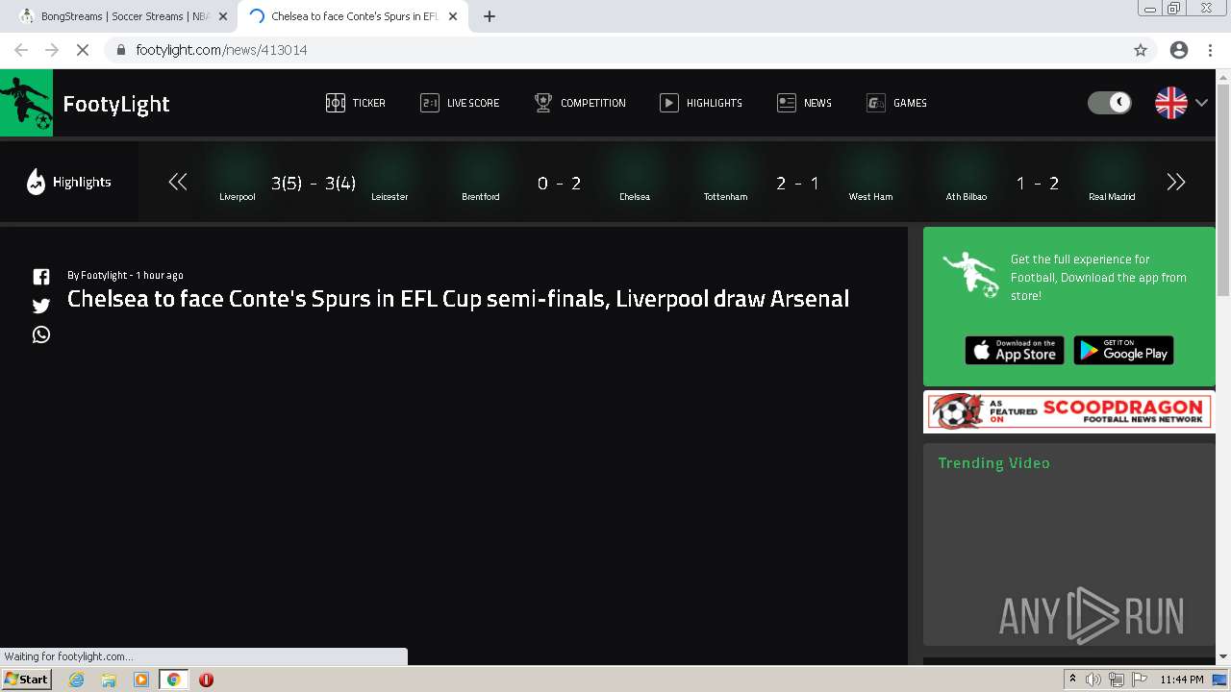Click the red Opera taskbar icon
The width and height of the screenshot is (1231, 692).
click(206, 680)
